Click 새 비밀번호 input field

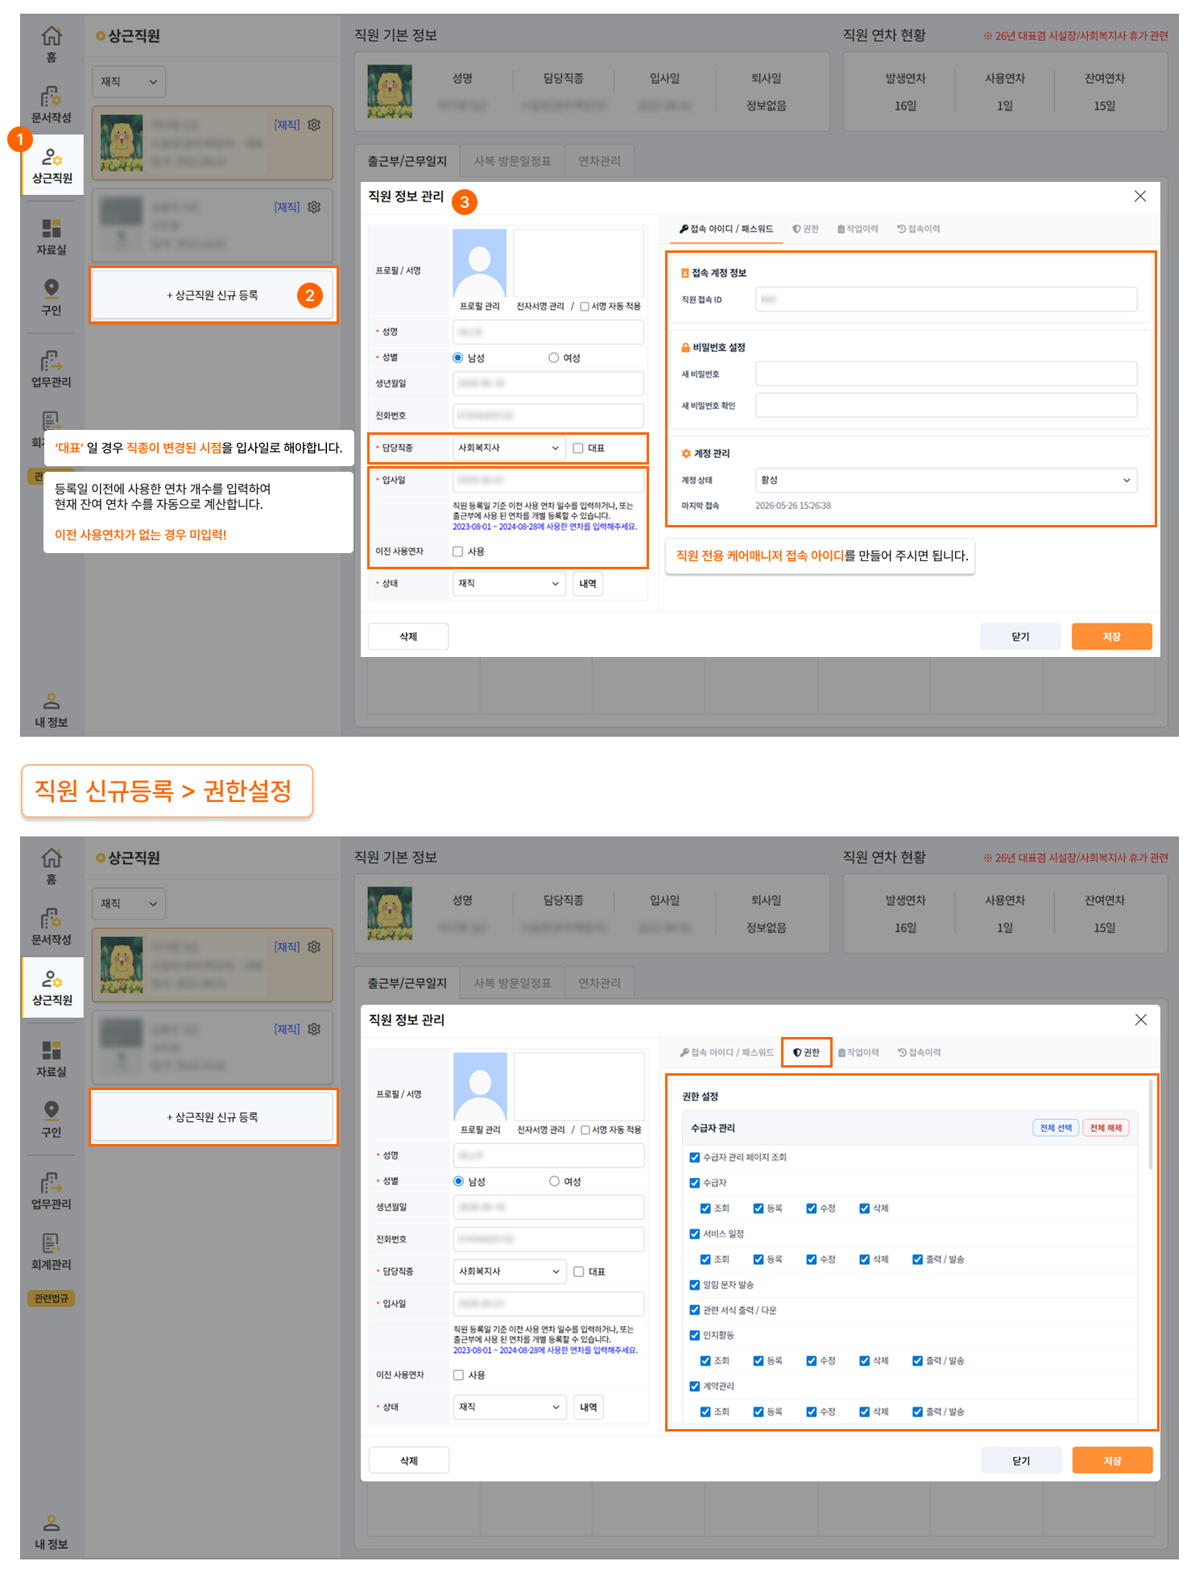pos(946,374)
